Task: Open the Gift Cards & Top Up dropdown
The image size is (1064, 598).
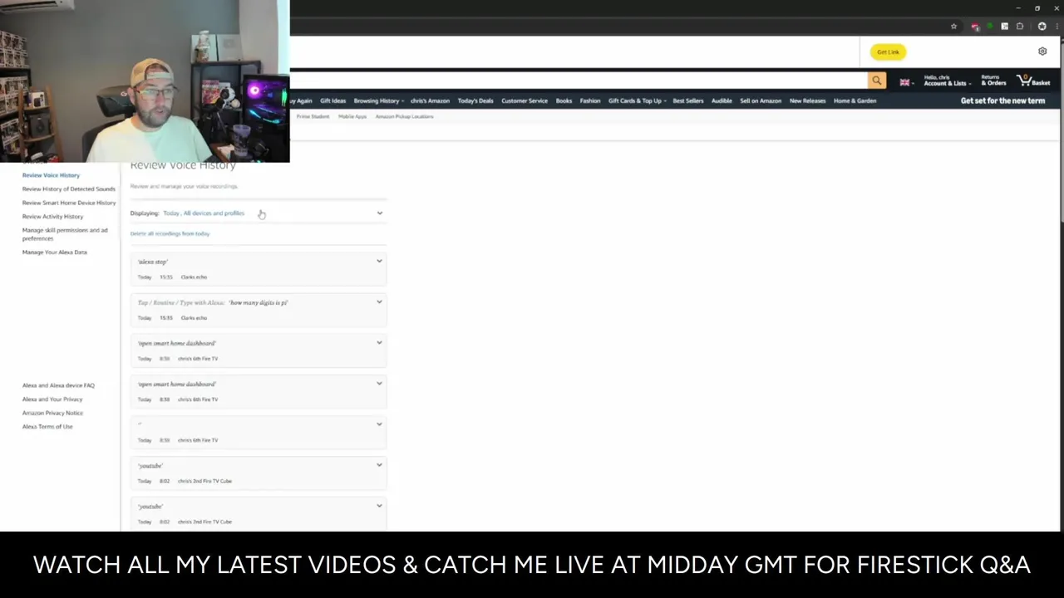Action: click(637, 100)
